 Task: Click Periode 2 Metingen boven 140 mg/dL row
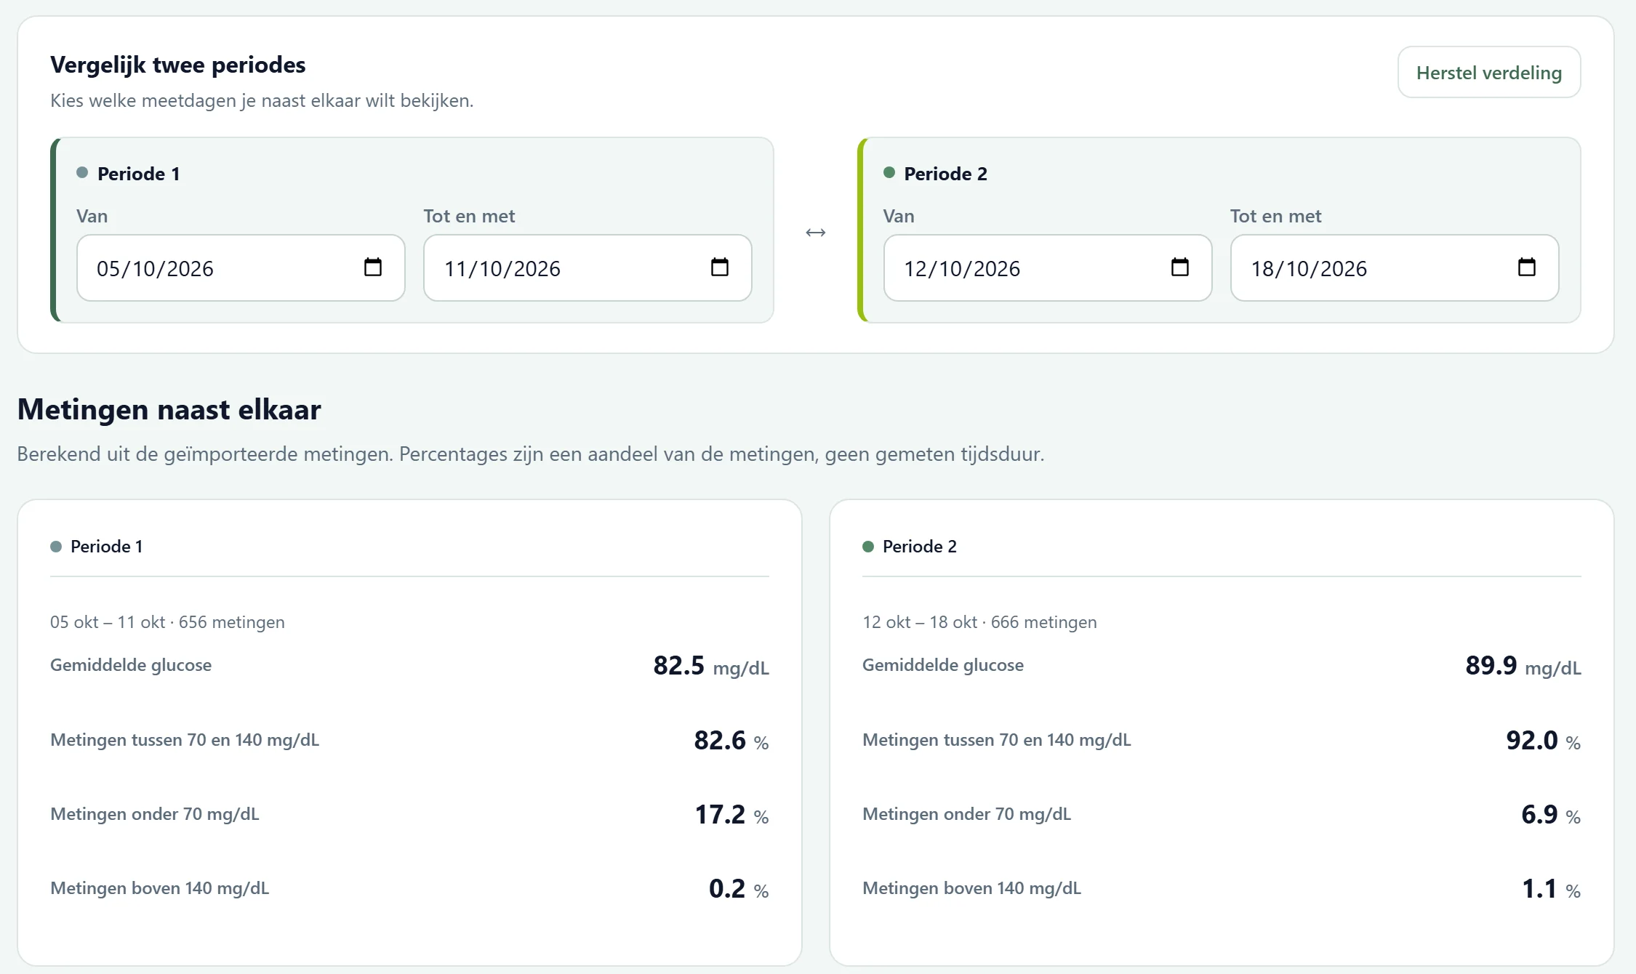pyautogui.click(x=1222, y=888)
